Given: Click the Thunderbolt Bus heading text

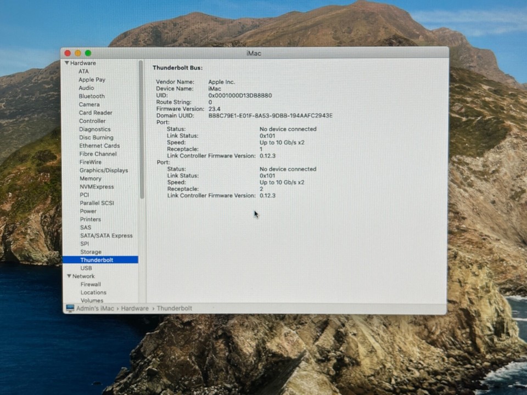Looking at the screenshot, I should pos(177,67).
